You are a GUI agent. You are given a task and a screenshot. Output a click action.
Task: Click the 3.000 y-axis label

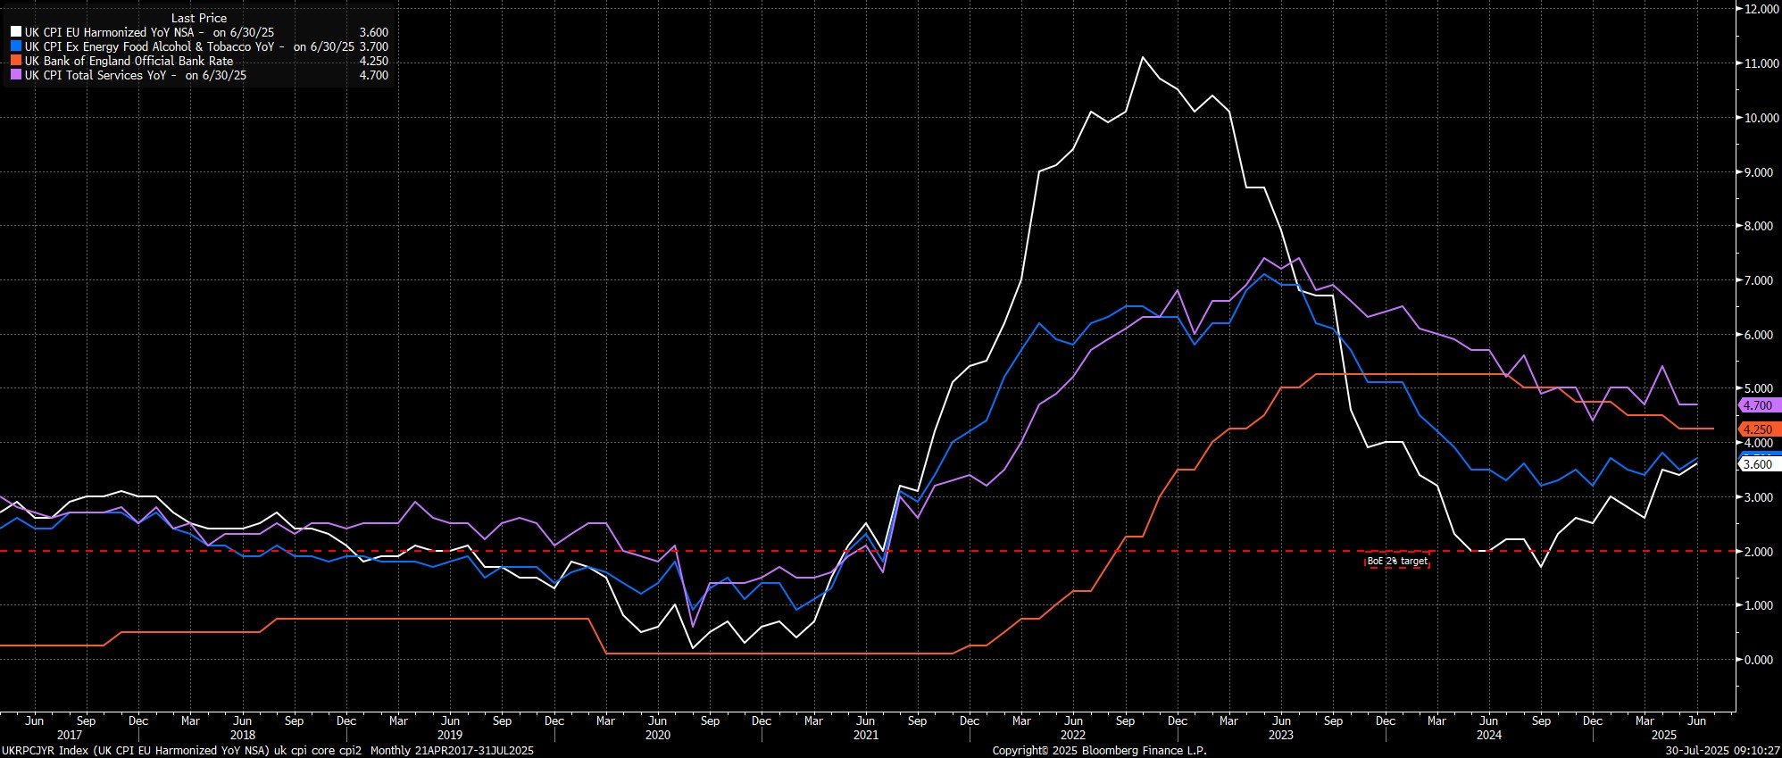click(1758, 497)
